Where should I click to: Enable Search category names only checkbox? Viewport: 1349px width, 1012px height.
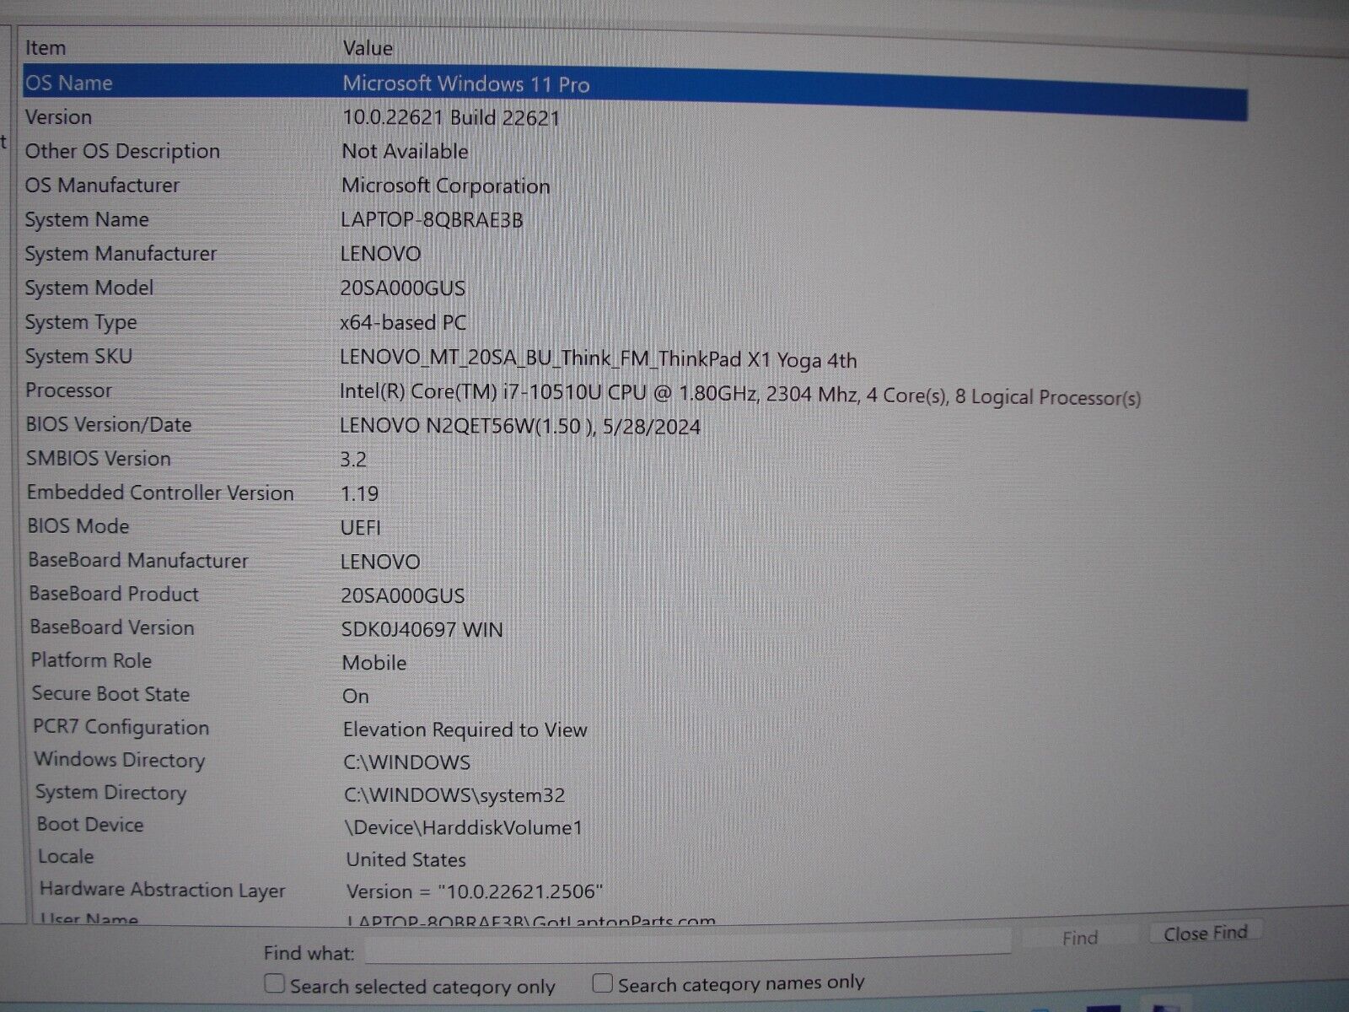click(602, 983)
